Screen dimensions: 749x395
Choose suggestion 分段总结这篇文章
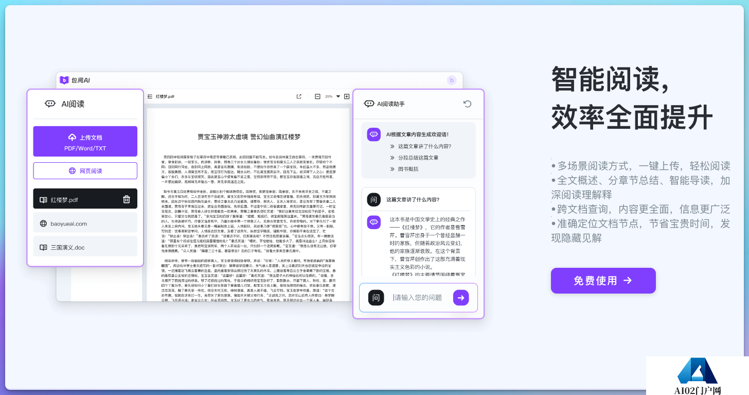[x=418, y=158]
